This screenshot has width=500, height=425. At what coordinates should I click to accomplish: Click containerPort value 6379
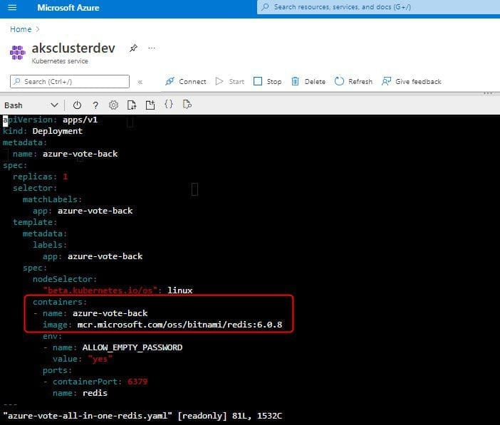coord(137,382)
